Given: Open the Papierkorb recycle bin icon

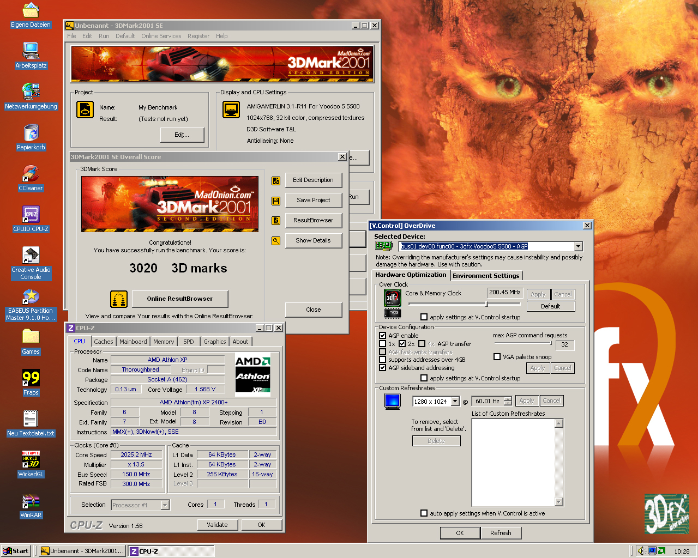Looking at the screenshot, I should (x=31, y=133).
